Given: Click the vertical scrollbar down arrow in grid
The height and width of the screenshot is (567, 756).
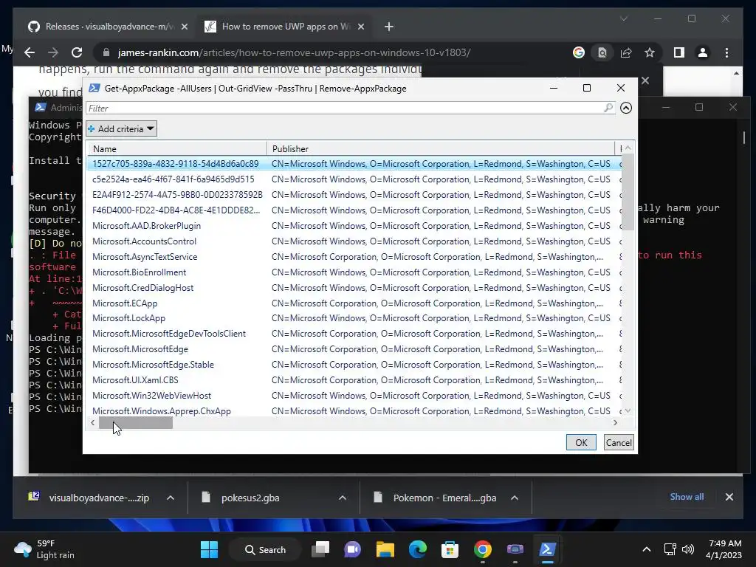Looking at the screenshot, I should click(x=628, y=410).
